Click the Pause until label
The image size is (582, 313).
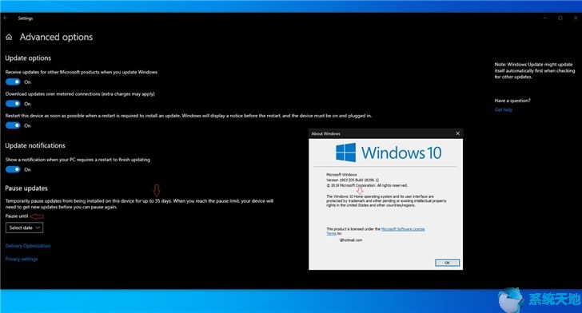(x=17, y=216)
